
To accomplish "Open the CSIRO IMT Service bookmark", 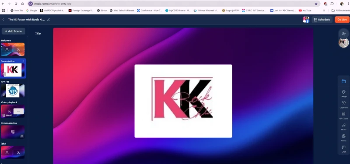I will click(x=254, y=10).
